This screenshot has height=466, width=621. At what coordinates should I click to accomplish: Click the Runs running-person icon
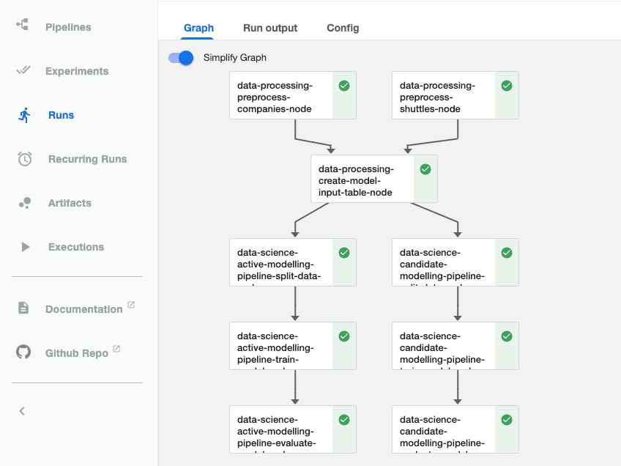[25, 115]
